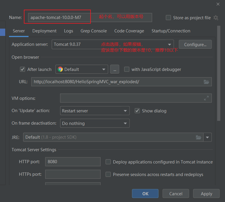Screen dimensions: 225x202
Task: Select the Server tab
Action: tap(19, 31)
